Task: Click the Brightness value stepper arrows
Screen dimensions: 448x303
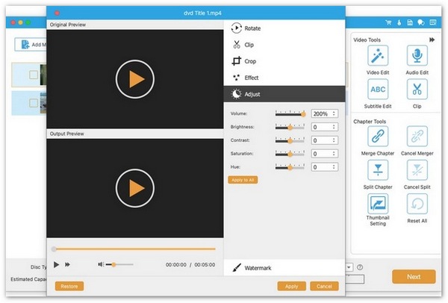Action: 334,127
